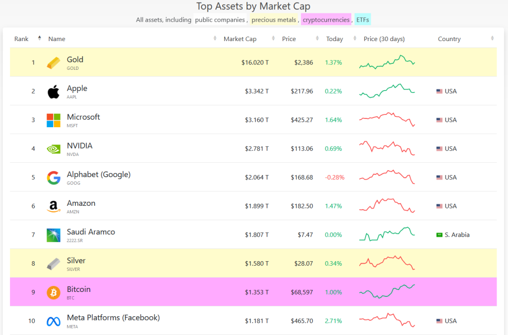Screen dimensions: 508x335
Task: Sort using Market Cap column arrows
Action: pos(273,39)
